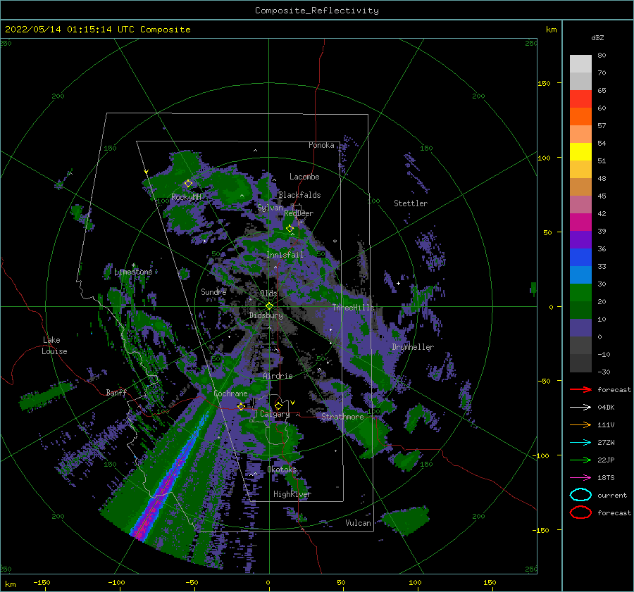Select the radar center diamond between Olds and Didsbury
This screenshot has height=592, width=634.
click(x=269, y=306)
